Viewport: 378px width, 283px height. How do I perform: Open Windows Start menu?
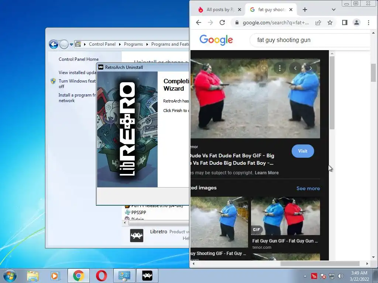[10, 276]
